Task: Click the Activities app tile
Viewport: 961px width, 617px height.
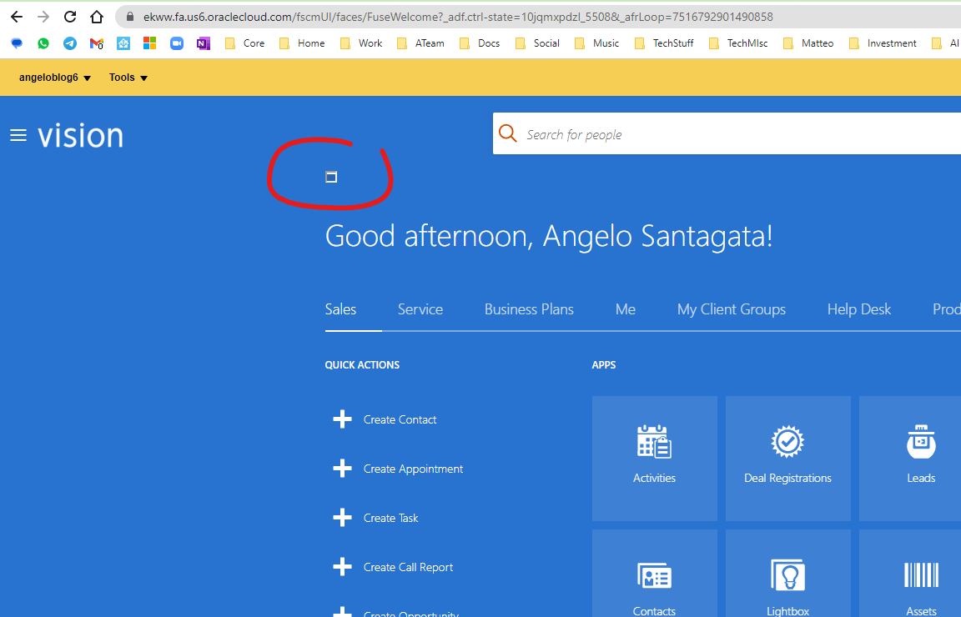Action: (654, 457)
